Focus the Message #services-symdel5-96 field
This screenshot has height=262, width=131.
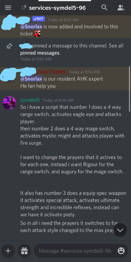click(75, 251)
